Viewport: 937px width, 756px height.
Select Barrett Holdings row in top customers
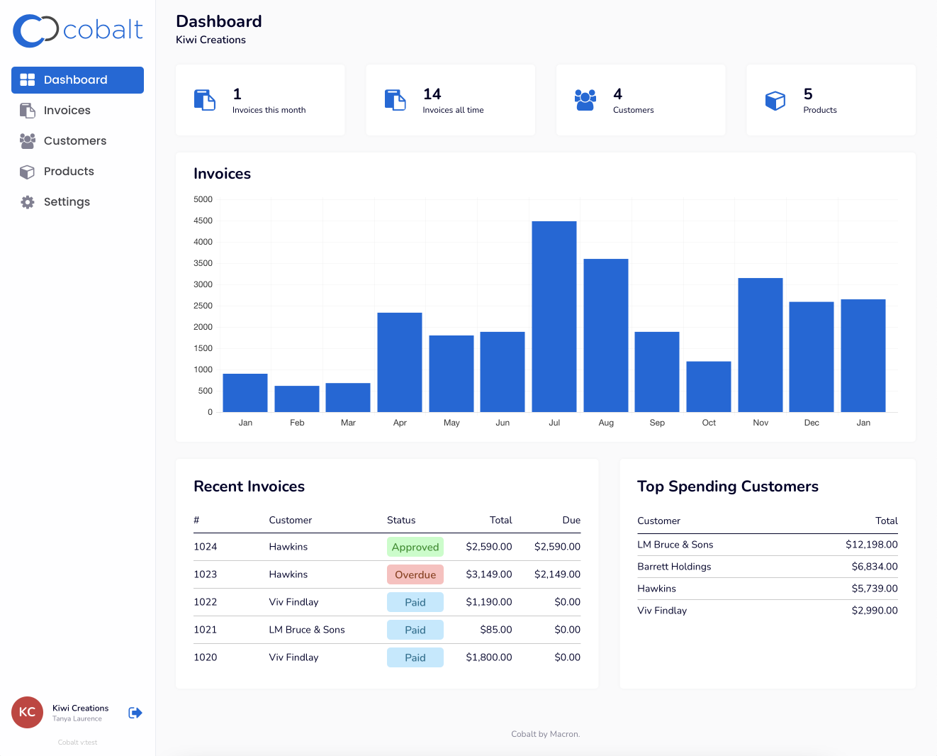tap(674, 567)
